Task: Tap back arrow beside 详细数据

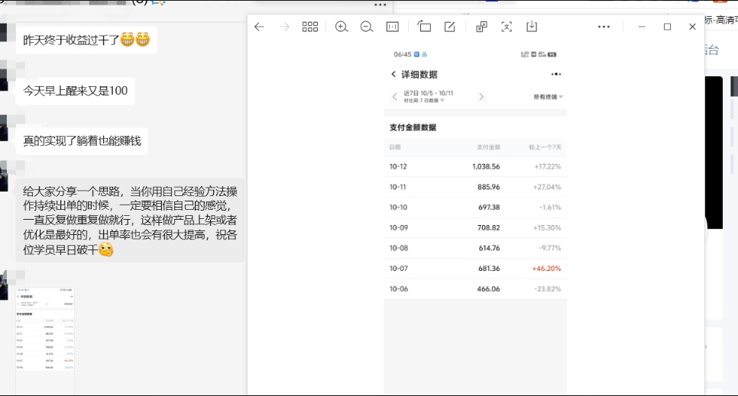Action: tap(393, 74)
